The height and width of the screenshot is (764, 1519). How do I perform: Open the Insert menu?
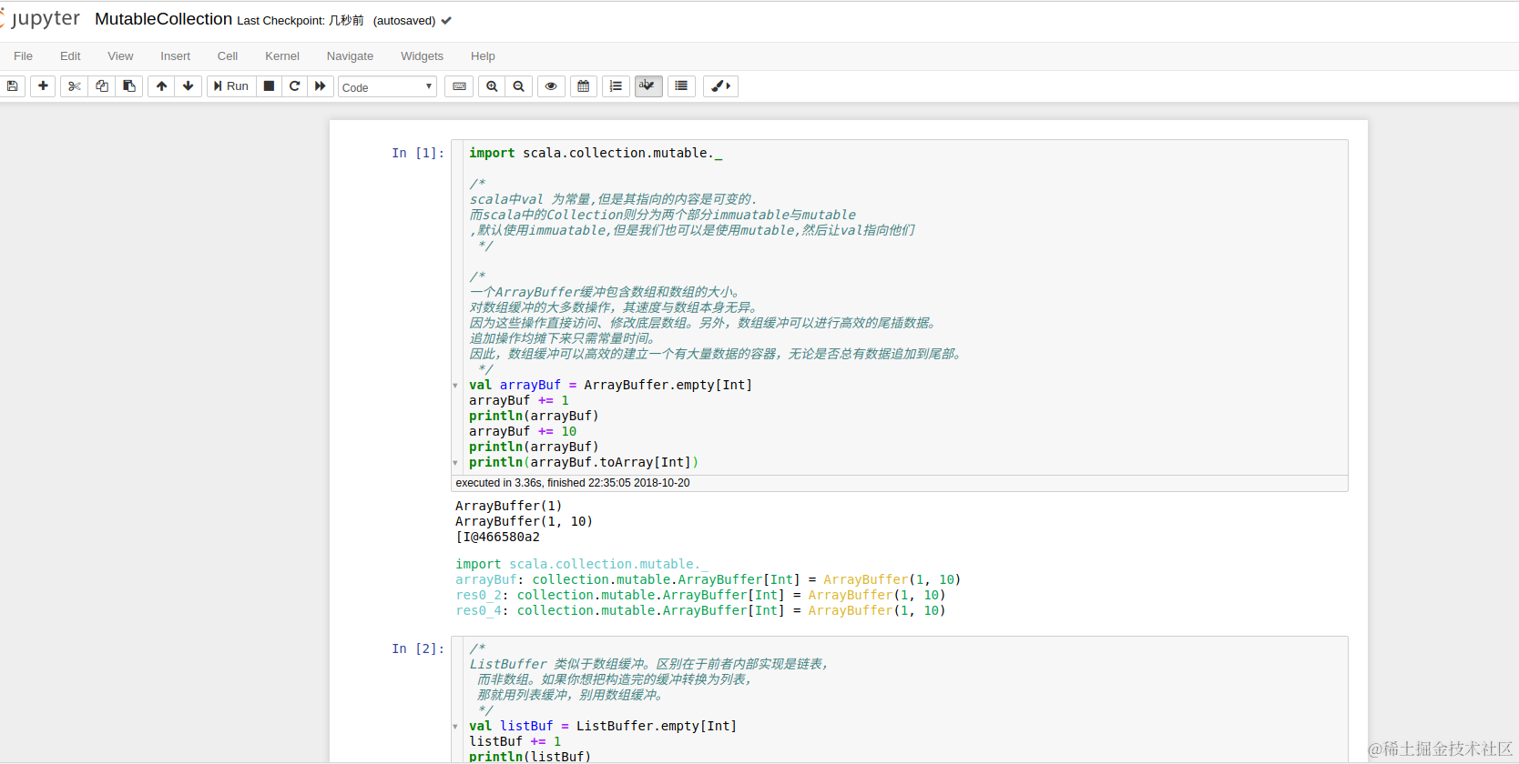(x=175, y=56)
